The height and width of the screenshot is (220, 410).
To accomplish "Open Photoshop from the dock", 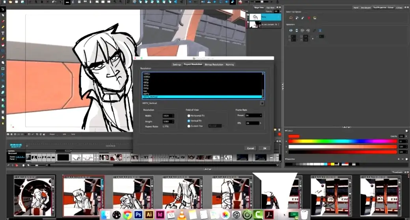I will click(138, 214).
